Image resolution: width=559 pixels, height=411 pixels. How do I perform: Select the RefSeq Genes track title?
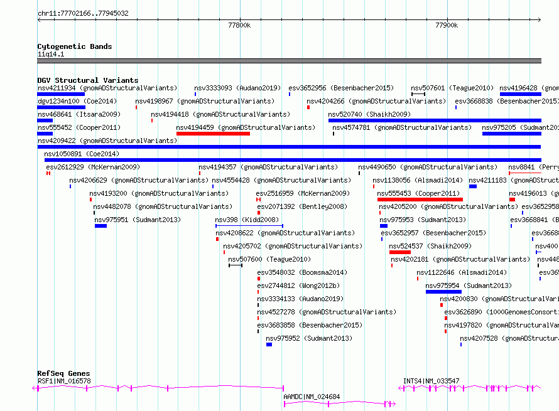pos(63,373)
